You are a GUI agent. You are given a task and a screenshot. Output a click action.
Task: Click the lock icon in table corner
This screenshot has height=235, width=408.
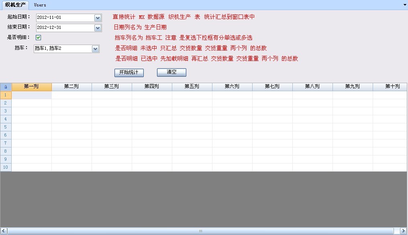(6, 87)
